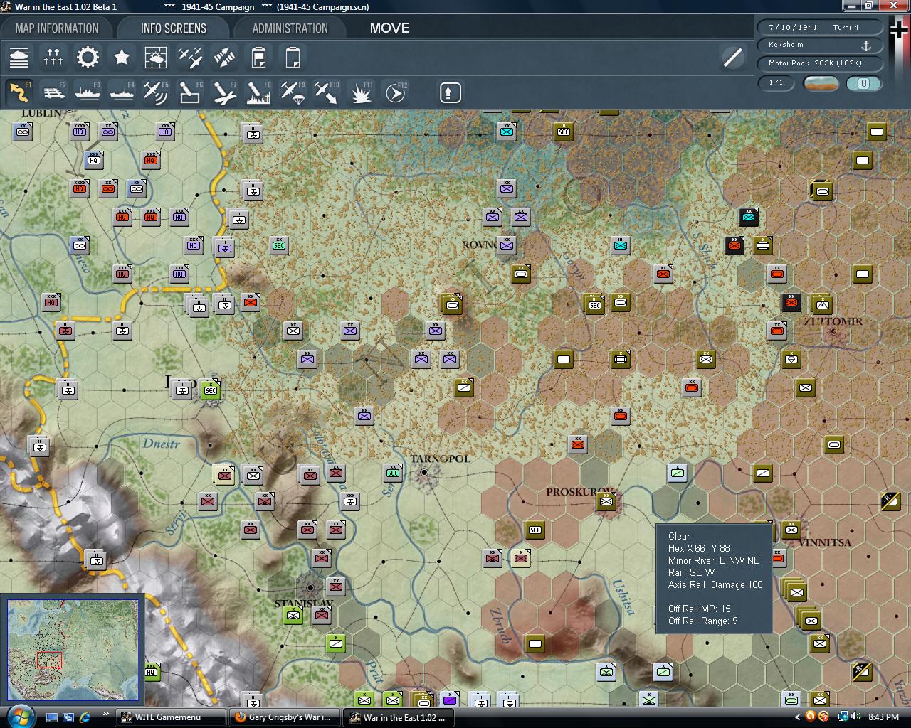Select F1 Move mode
This screenshot has height=728, width=911.
(19, 92)
